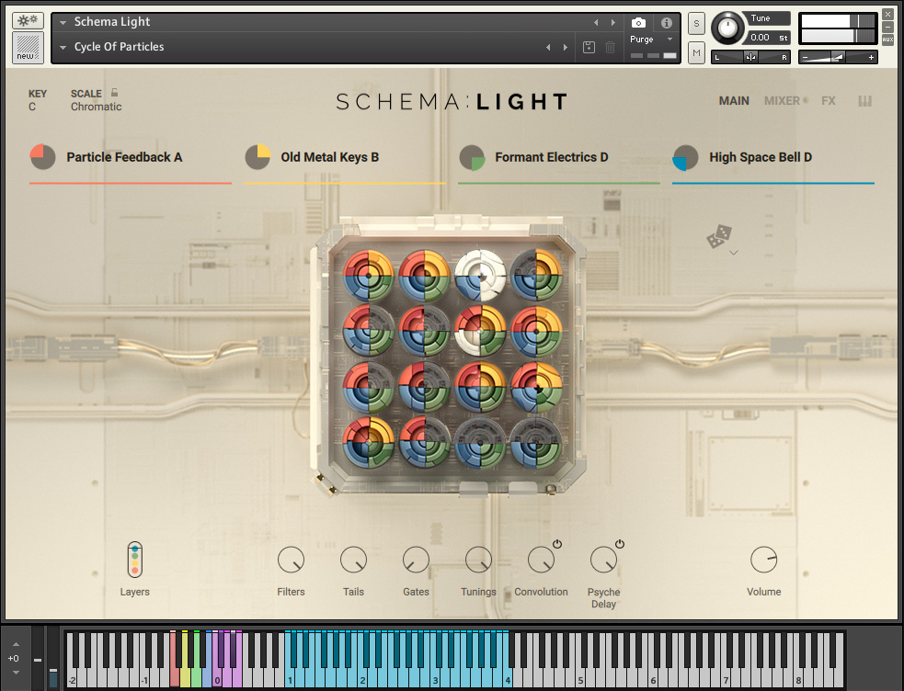Click the High Space Bell D layer name

[x=761, y=157]
